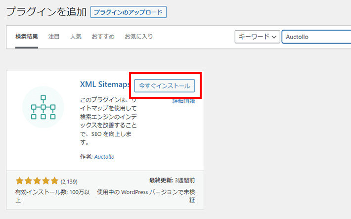Open the 人気 tab
351x219 pixels.
[76, 37]
